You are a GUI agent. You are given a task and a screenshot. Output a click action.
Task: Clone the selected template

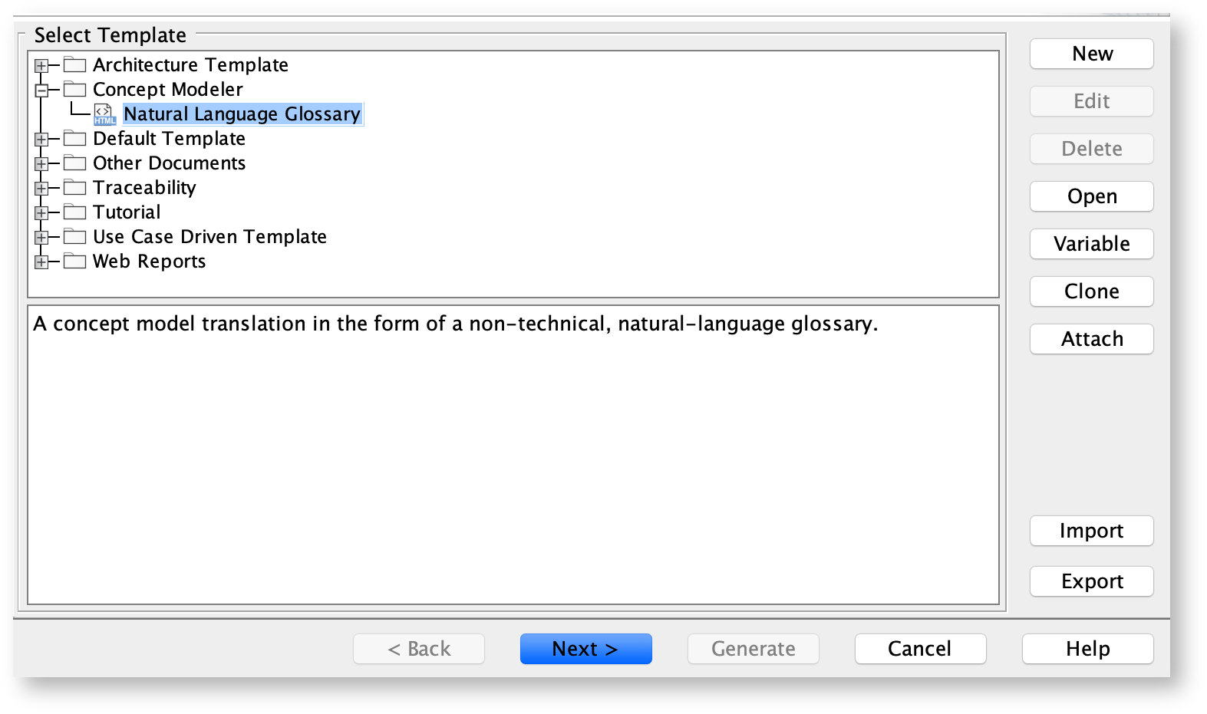tap(1091, 291)
